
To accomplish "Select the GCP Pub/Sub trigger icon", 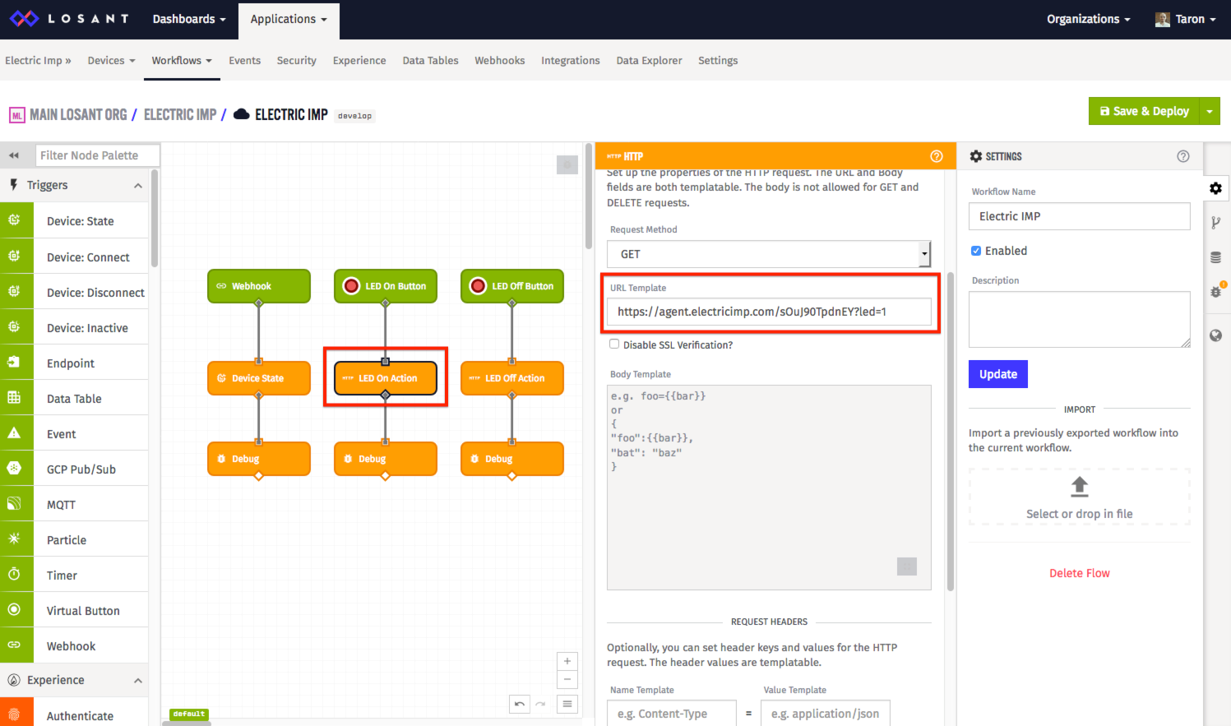I will click(x=15, y=469).
